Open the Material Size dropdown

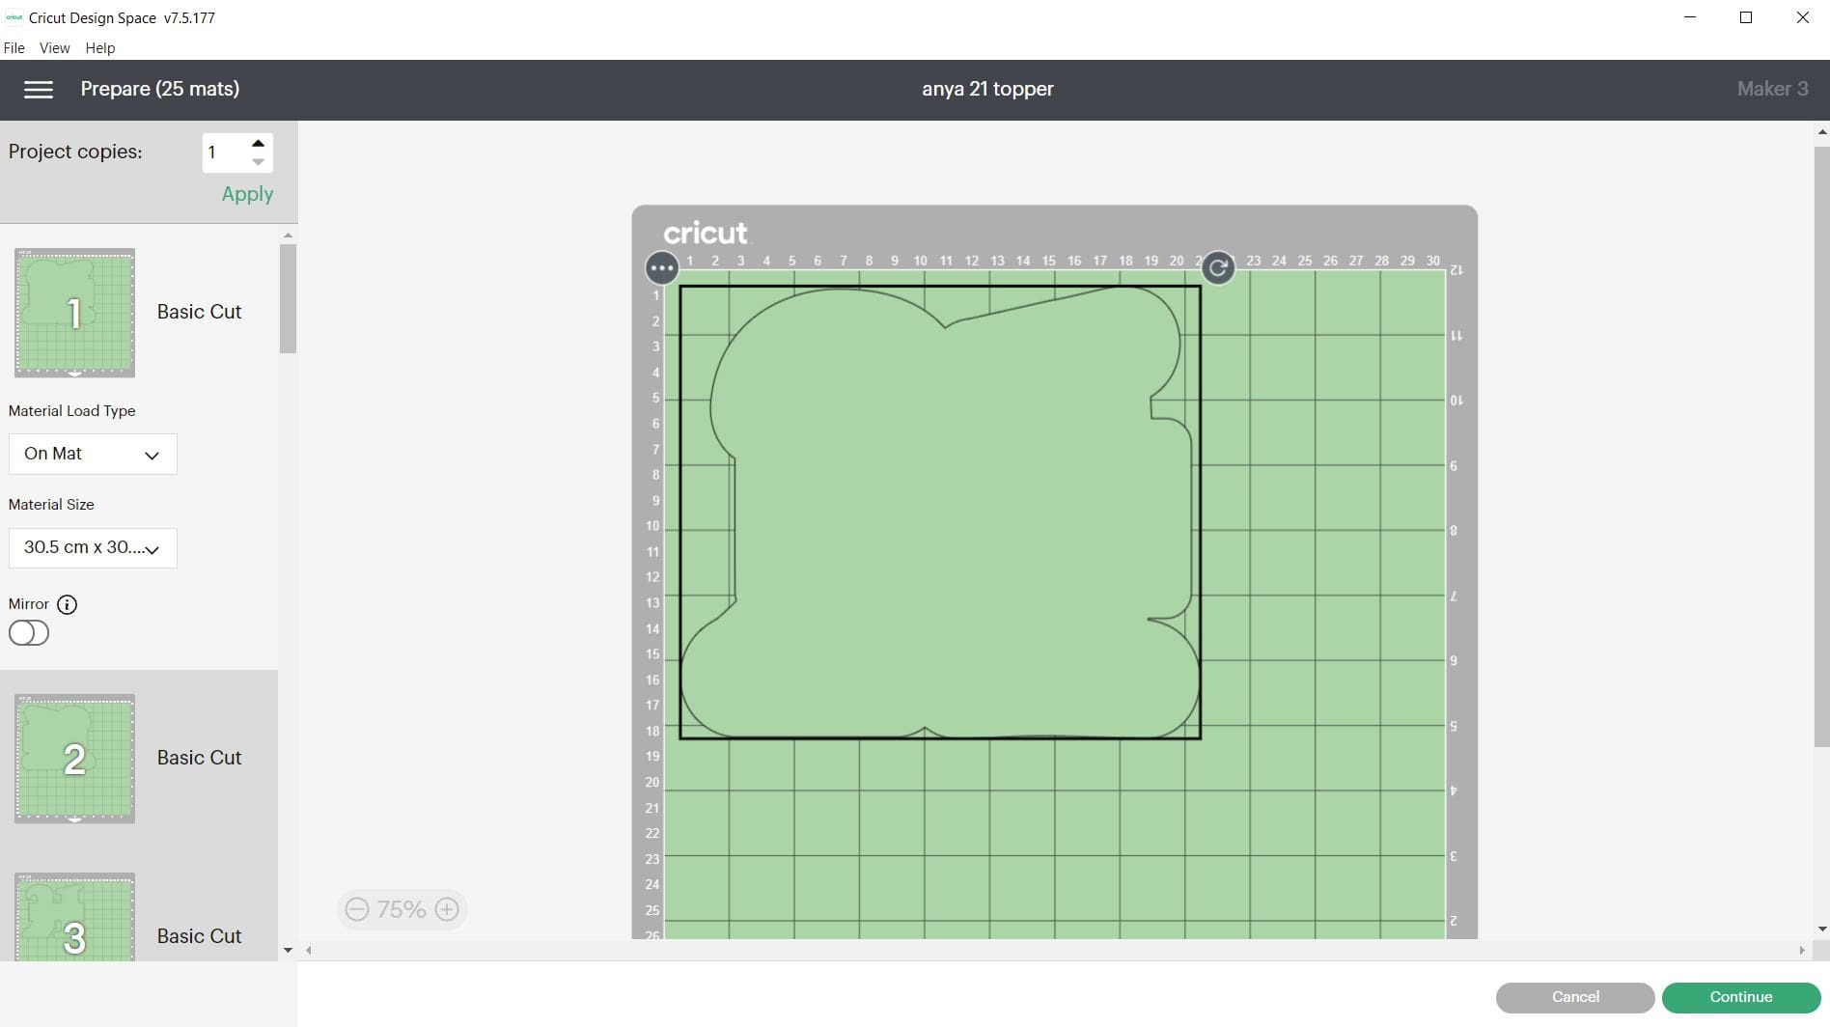tap(93, 547)
